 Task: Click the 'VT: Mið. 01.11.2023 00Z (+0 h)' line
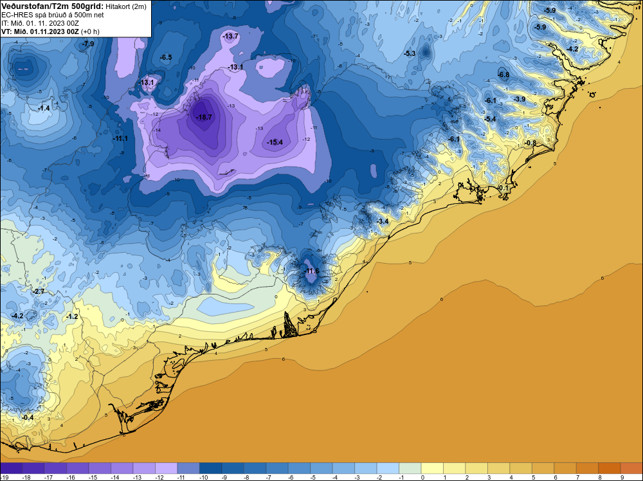coord(50,32)
